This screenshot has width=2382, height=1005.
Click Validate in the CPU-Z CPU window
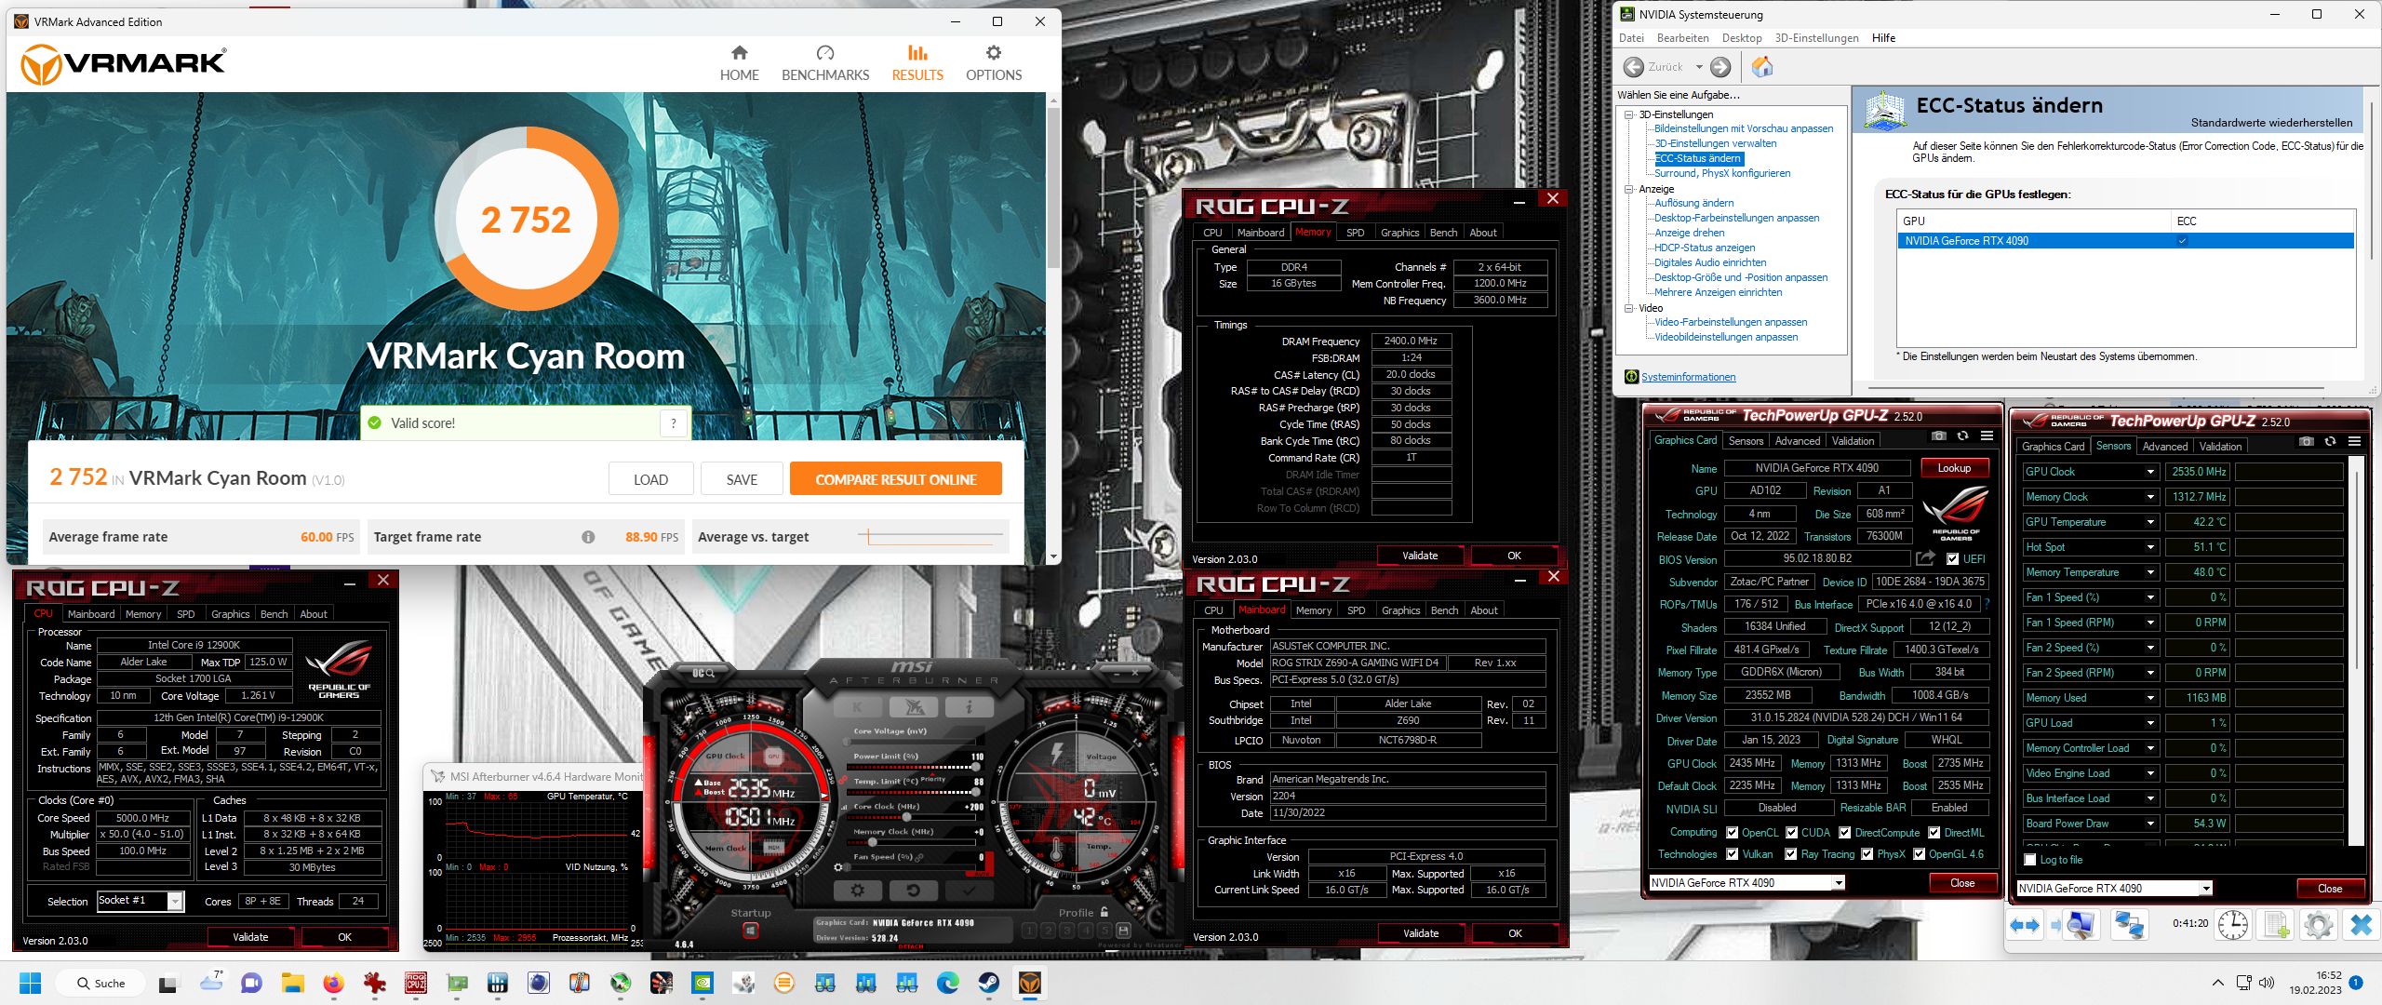[250, 937]
